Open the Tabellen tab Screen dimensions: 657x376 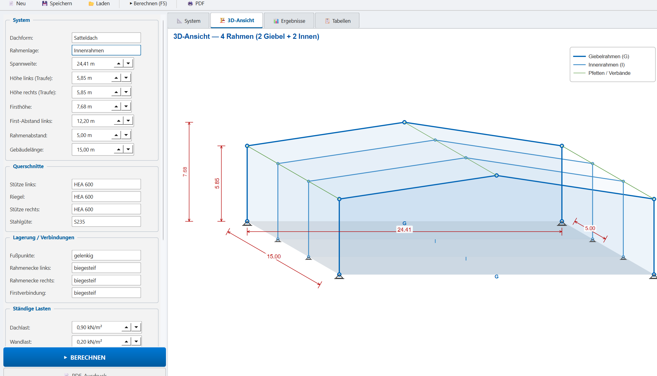tap(337, 21)
